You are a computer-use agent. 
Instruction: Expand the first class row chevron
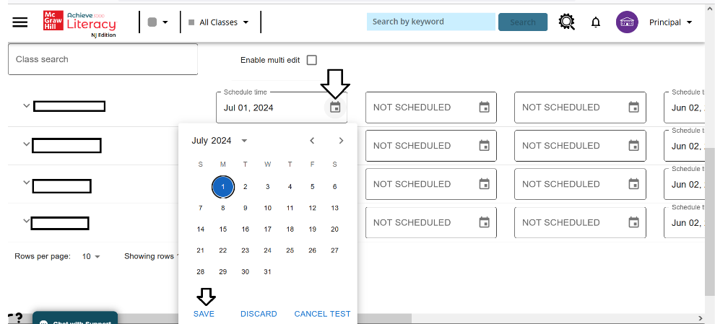point(26,106)
